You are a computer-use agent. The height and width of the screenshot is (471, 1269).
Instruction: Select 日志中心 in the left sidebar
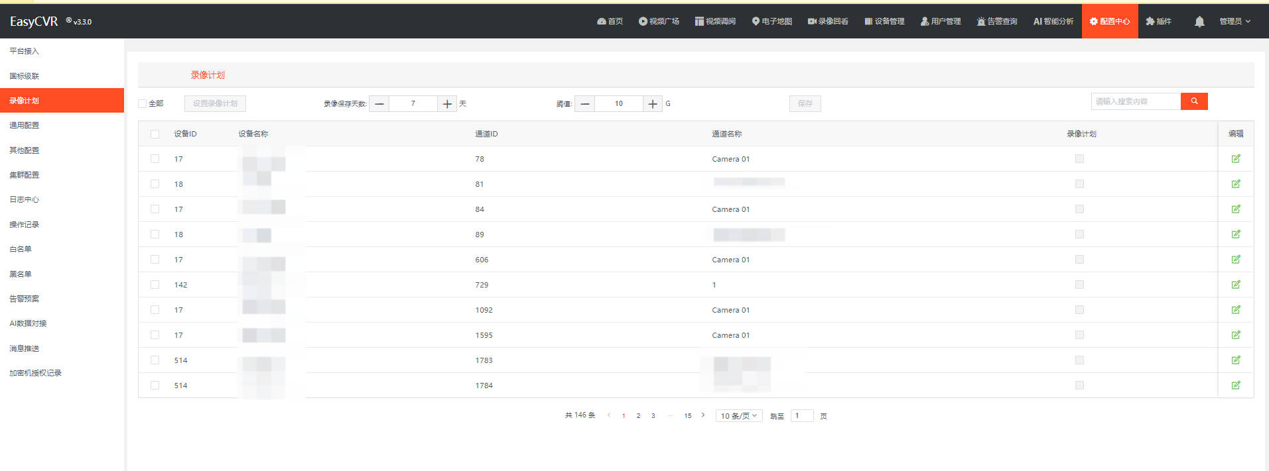coord(25,199)
